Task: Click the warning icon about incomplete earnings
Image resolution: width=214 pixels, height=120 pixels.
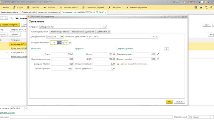Action: coord(118,64)
